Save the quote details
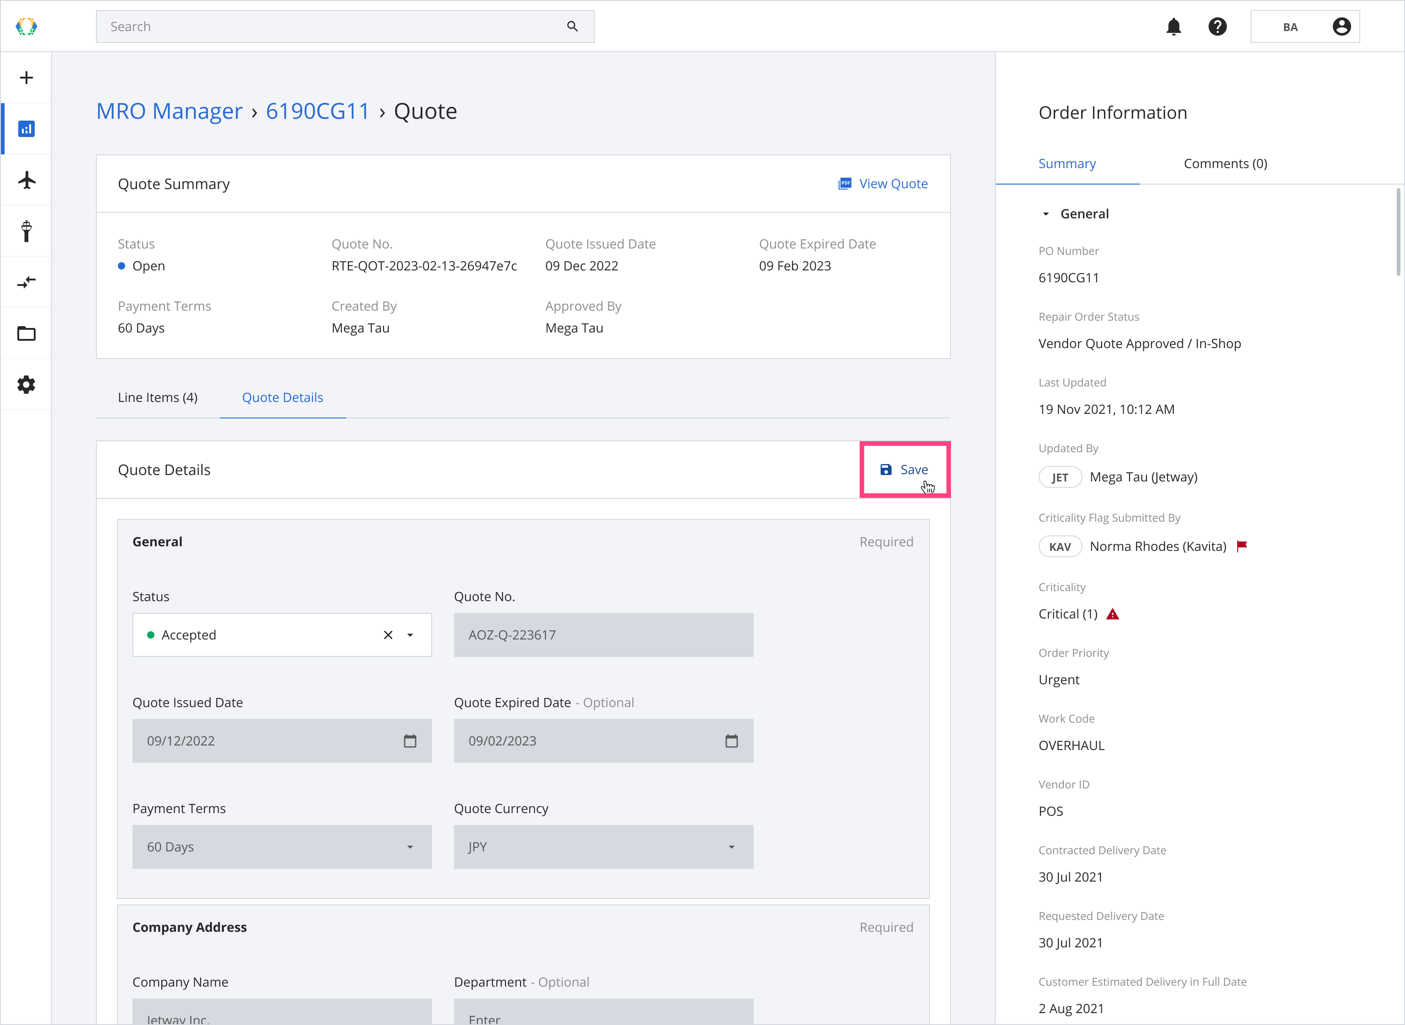The image size is (1405, 1025). 904,470
